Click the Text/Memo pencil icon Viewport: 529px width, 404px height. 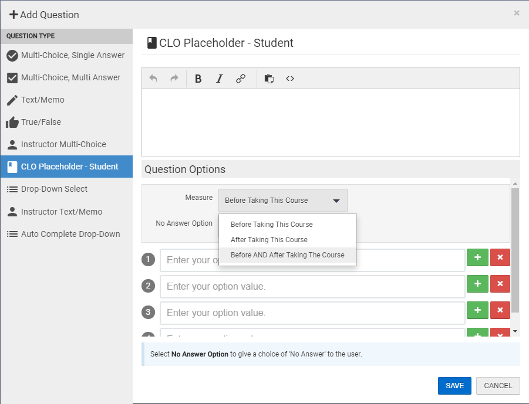tap(12, 100)
